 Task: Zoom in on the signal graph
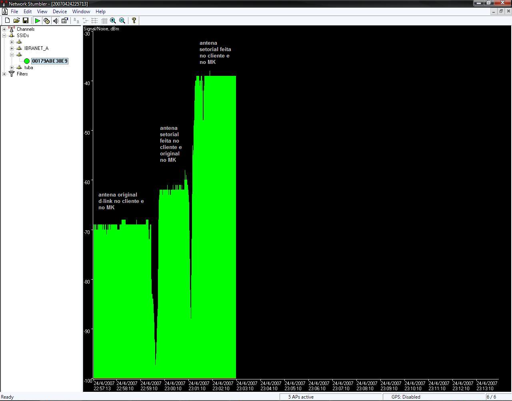tap(113, 20)
